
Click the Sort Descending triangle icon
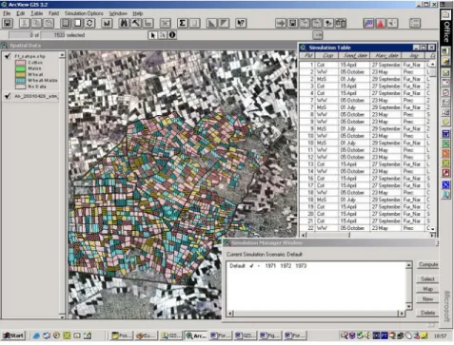[x=224, y=23]
